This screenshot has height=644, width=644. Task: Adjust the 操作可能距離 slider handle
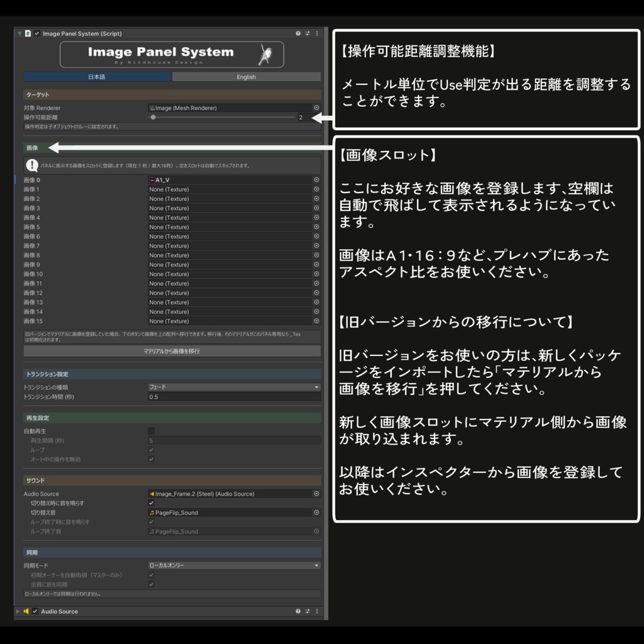153,117
